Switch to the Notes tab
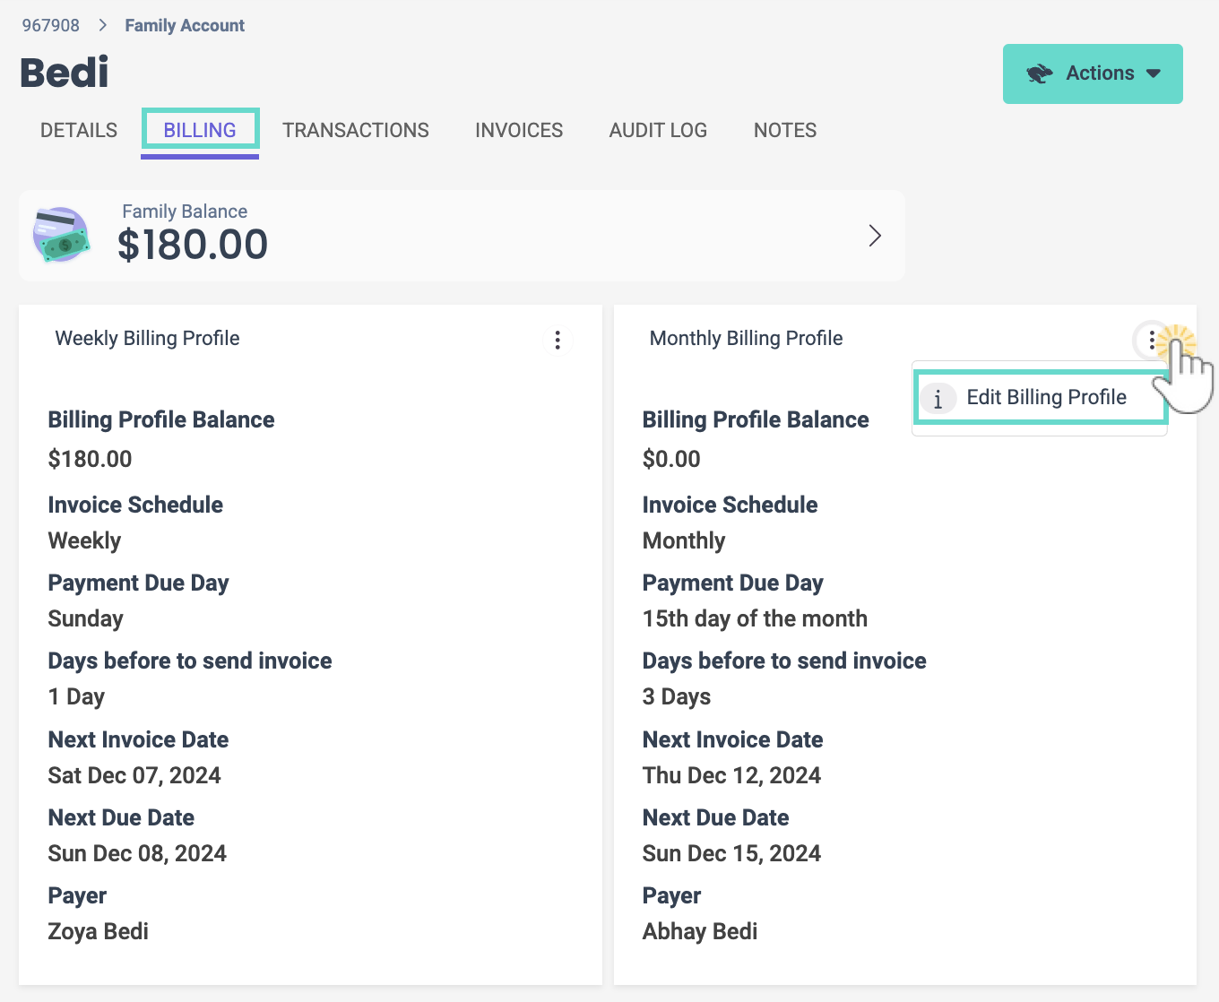The image size is (1219, 1002). pos(785,131)
